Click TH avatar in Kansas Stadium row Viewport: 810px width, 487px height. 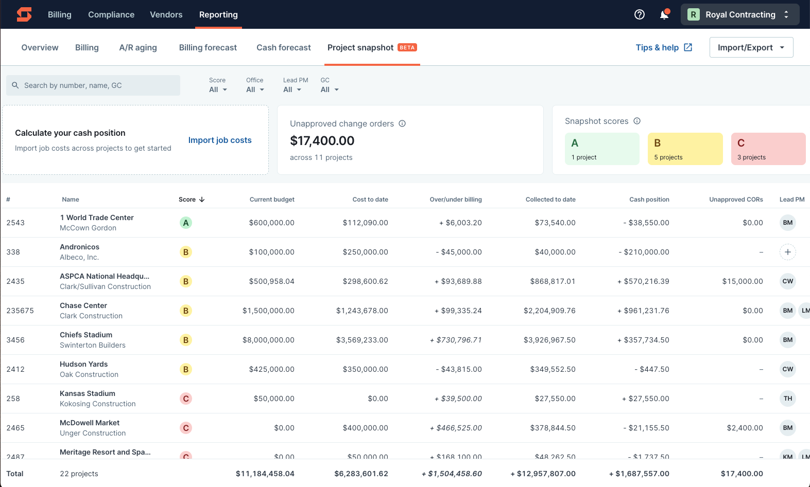788,399
